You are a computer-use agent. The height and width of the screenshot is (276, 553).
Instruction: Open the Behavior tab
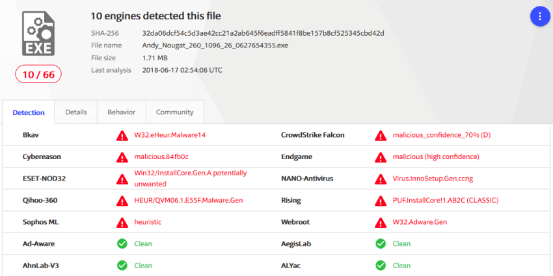(x=122, y=112)
